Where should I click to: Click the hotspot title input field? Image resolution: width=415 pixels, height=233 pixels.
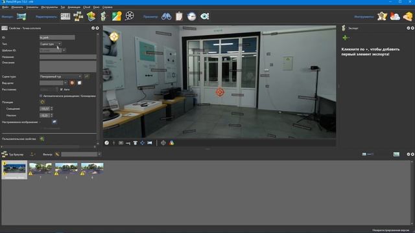click(x=67, y=57)
